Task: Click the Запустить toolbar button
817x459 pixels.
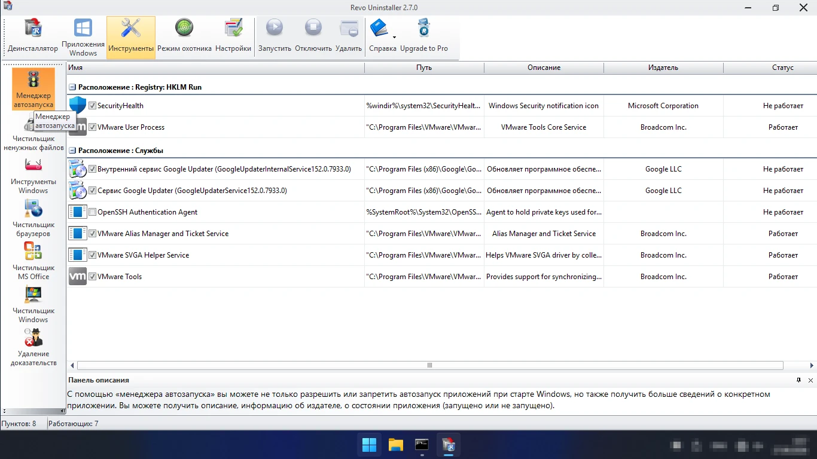Action: 275,37
